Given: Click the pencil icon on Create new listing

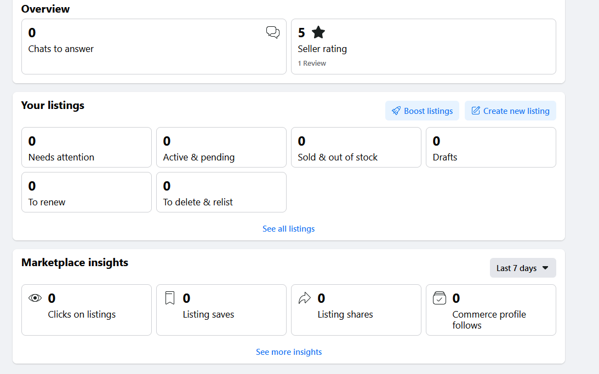Looking at the screenshot, I should point(476,111).
